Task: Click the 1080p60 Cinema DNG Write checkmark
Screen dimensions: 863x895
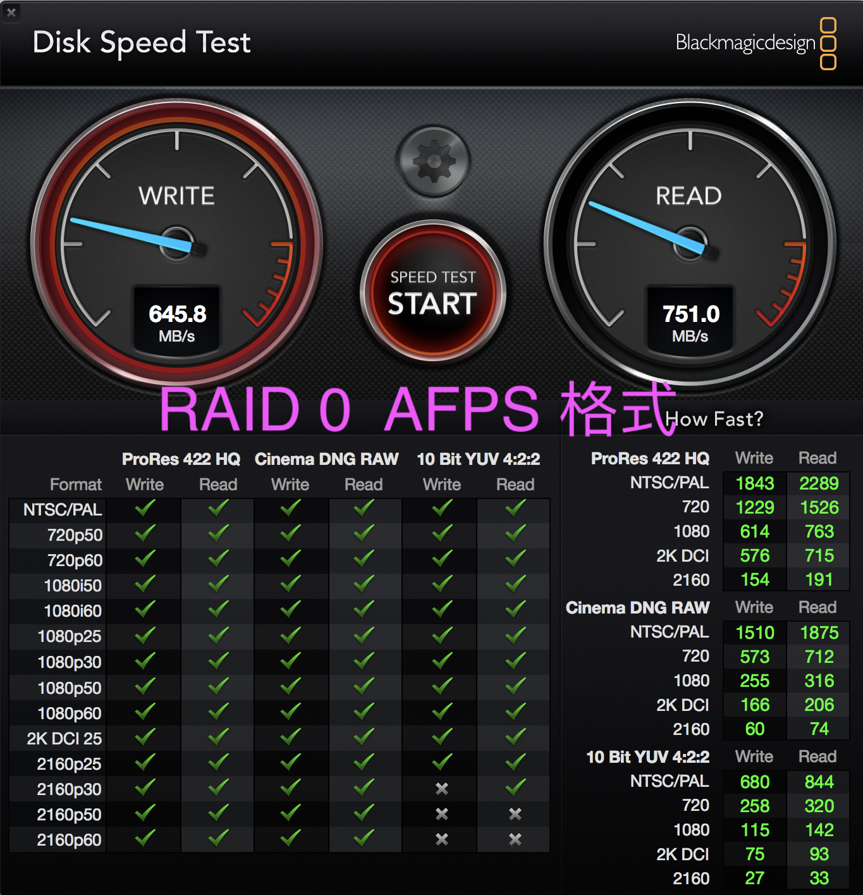Action: pyautogui.click(x=290, y=712)
